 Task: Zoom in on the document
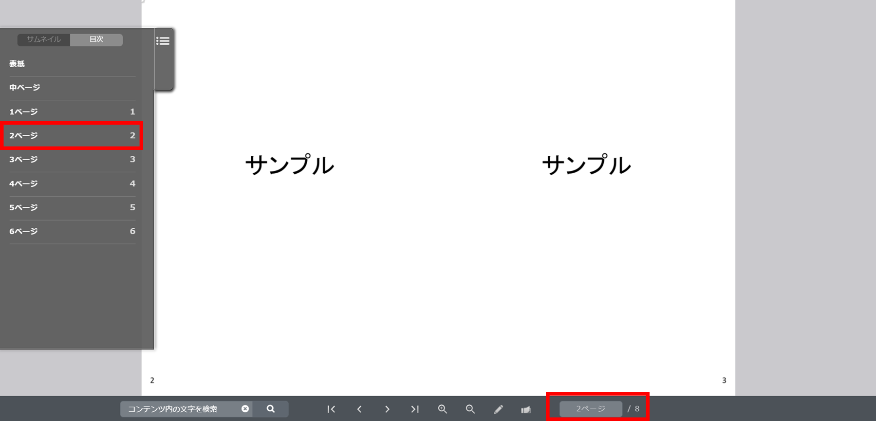point(443,409)
